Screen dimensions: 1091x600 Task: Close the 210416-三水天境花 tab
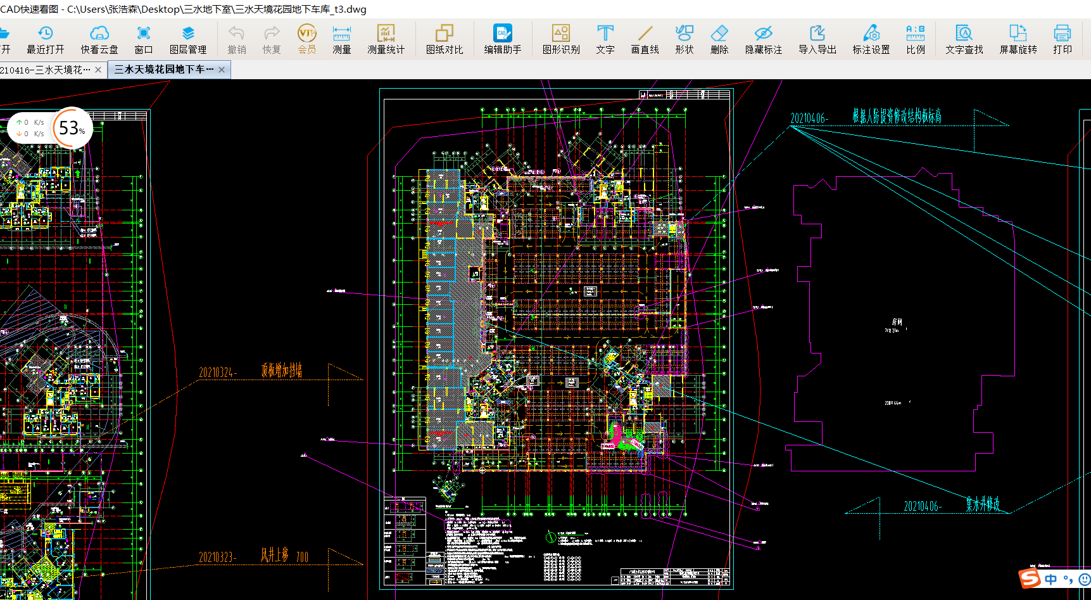[98, 70]
